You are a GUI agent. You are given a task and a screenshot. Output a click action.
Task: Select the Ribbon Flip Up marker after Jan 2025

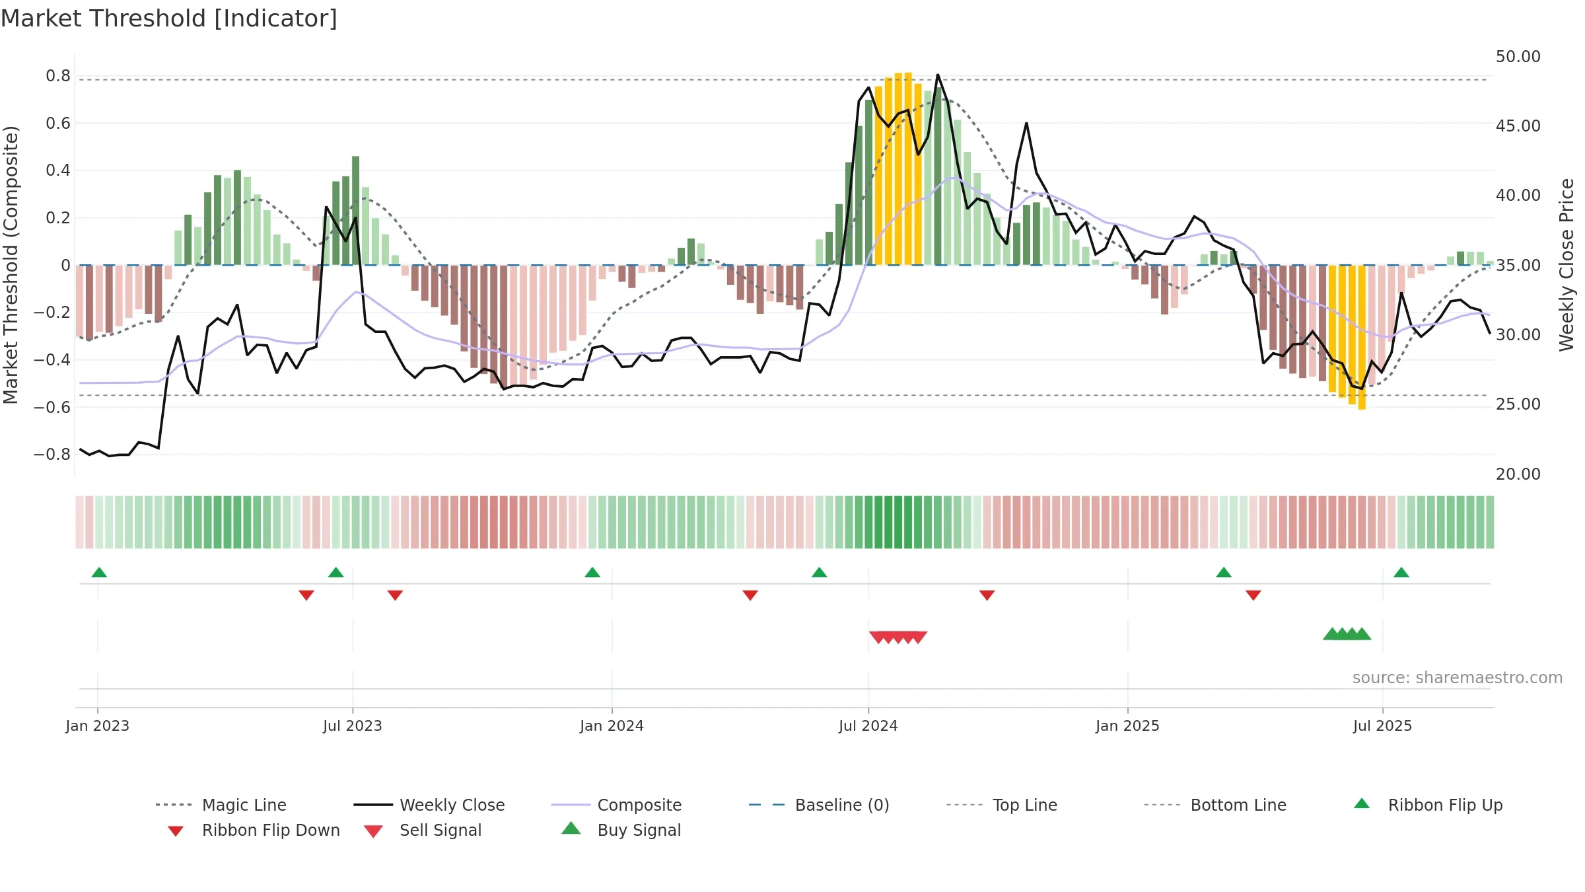click(1224, 572)
